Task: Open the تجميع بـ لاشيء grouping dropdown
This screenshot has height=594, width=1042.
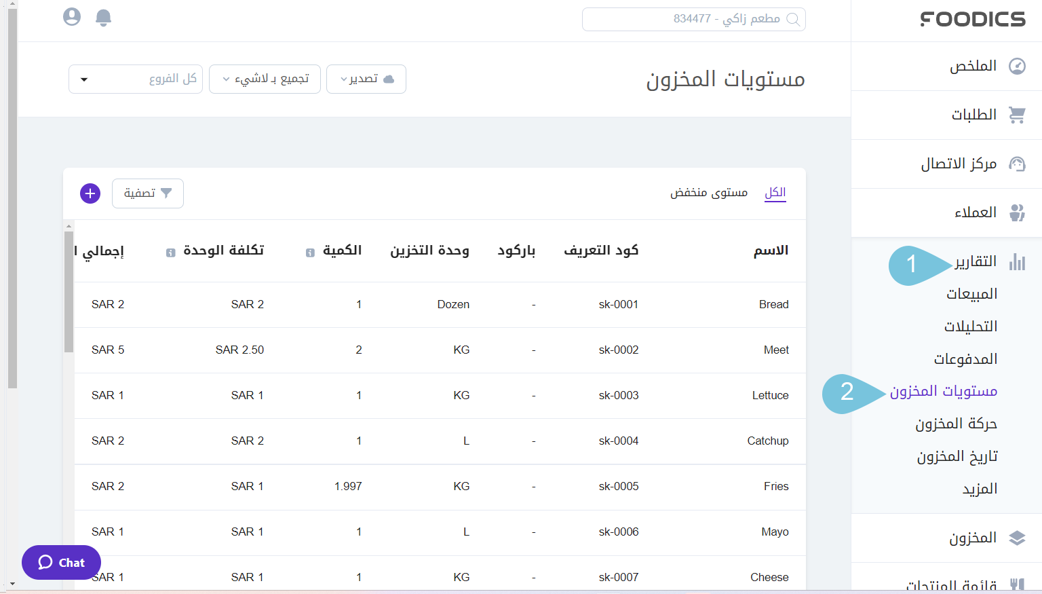Action: 265,79
